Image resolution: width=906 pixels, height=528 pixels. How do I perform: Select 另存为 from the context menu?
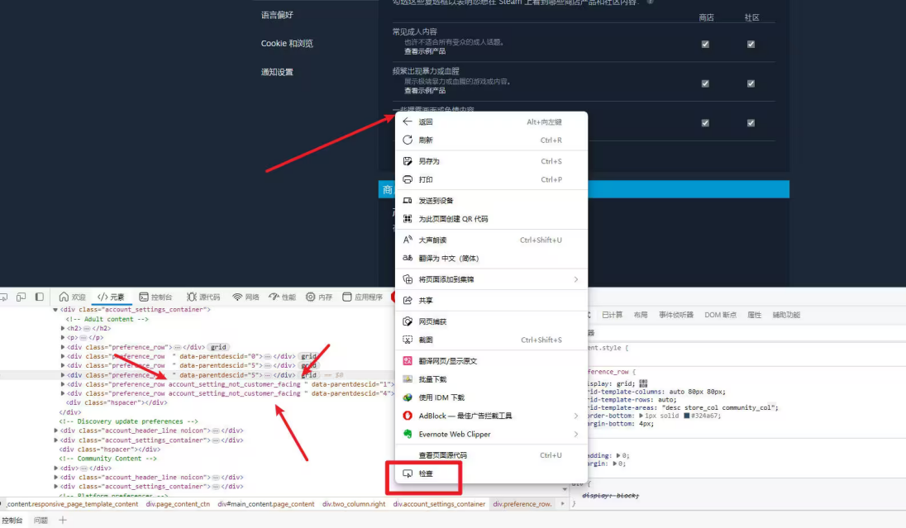tap(429, 161)
